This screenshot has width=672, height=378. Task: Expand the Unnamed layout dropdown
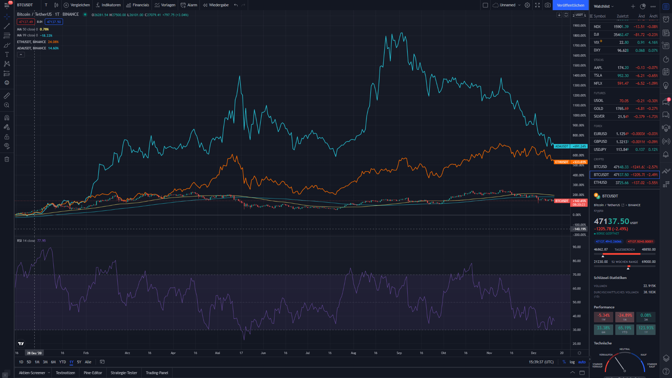[519, 5]
